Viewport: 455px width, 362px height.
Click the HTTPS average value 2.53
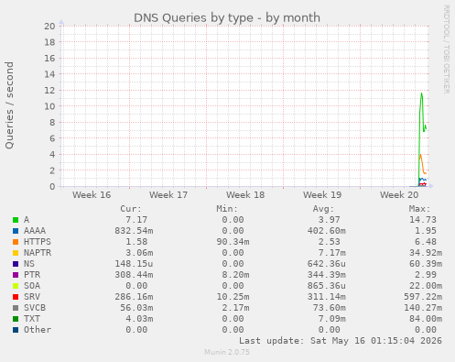[329, 242]
